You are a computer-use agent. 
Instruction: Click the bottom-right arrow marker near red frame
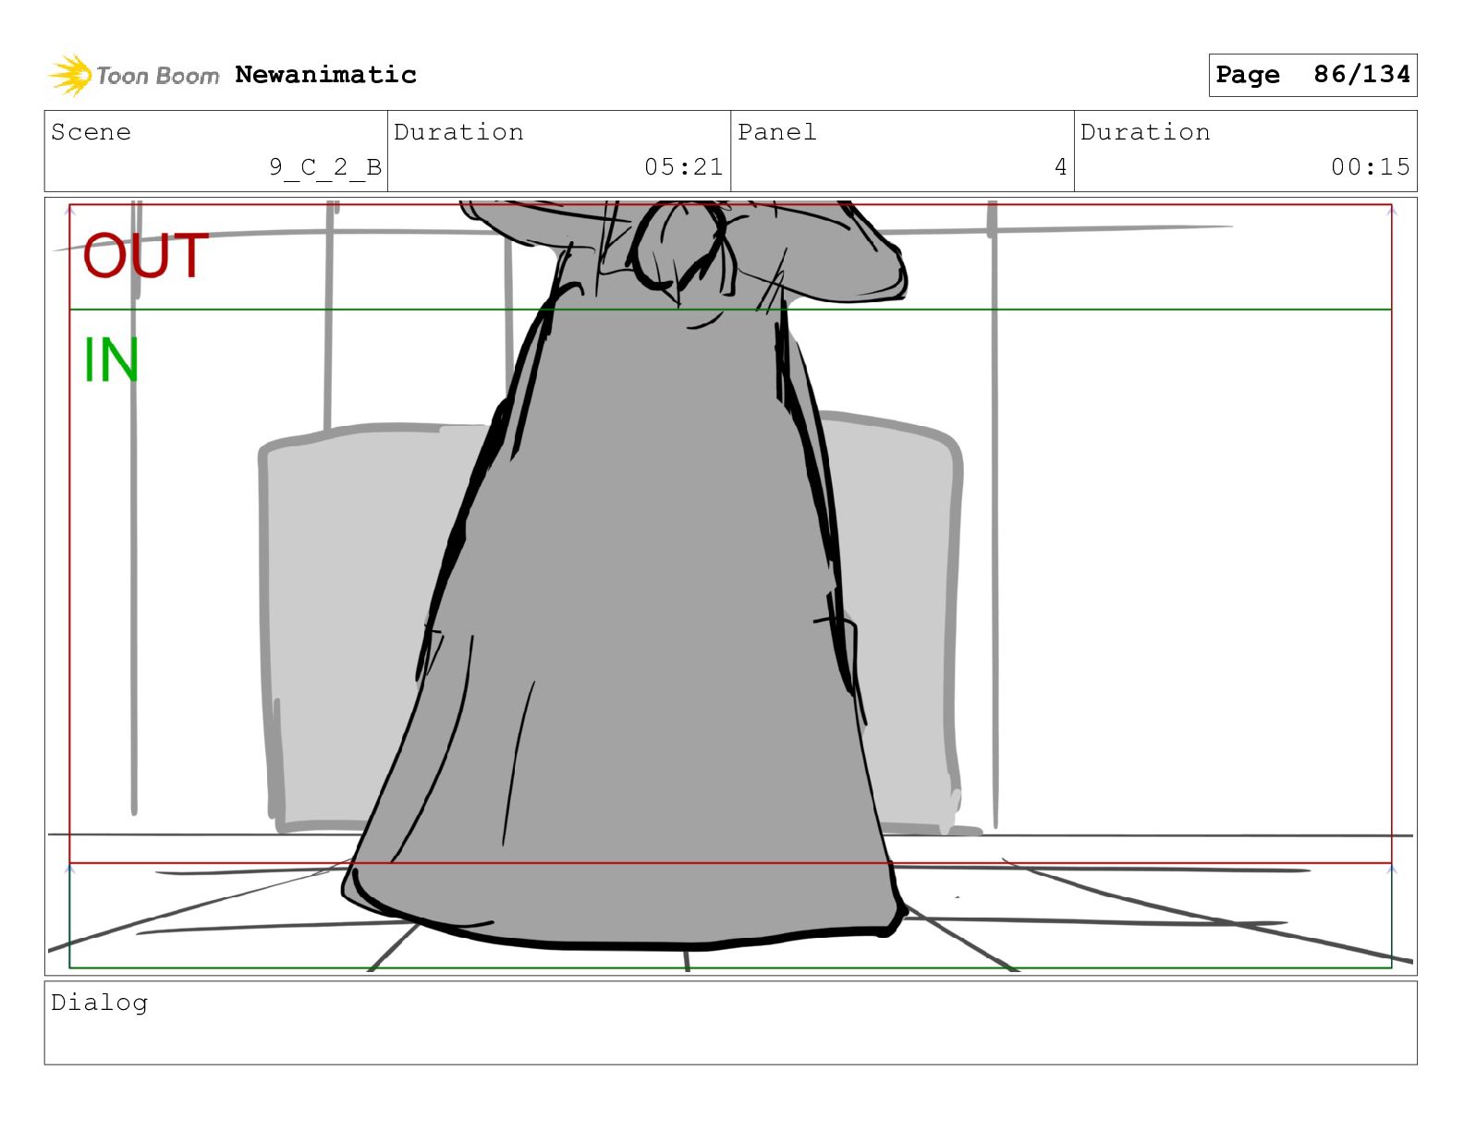(1391, 869)
